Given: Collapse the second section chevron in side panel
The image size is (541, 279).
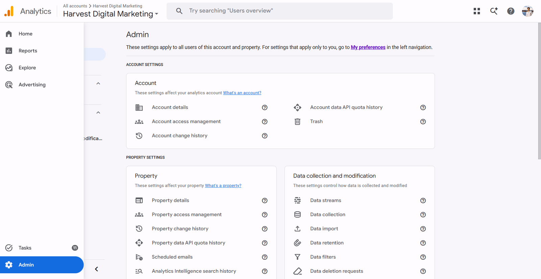Looking at the screenshot, I should coord(98,113).
